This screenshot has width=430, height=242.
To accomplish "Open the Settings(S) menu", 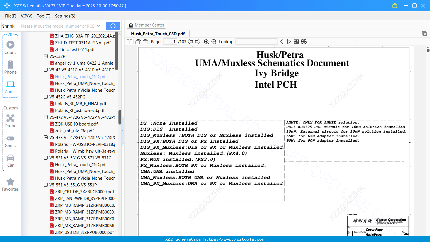I will (65, 16).
